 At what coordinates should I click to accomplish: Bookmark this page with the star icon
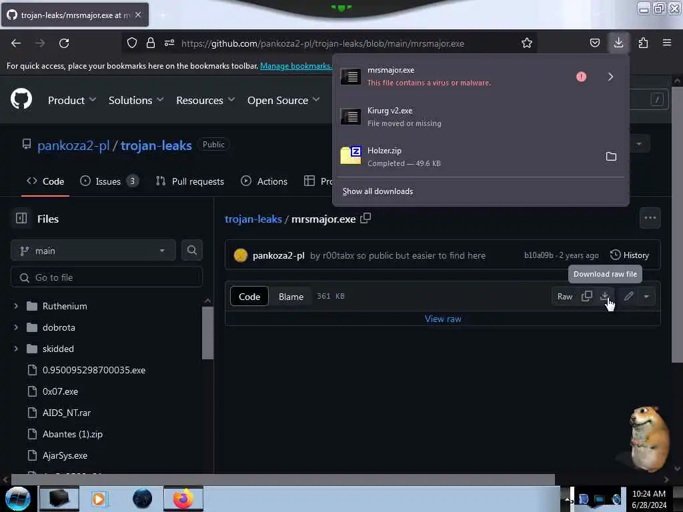pos(527,43)
